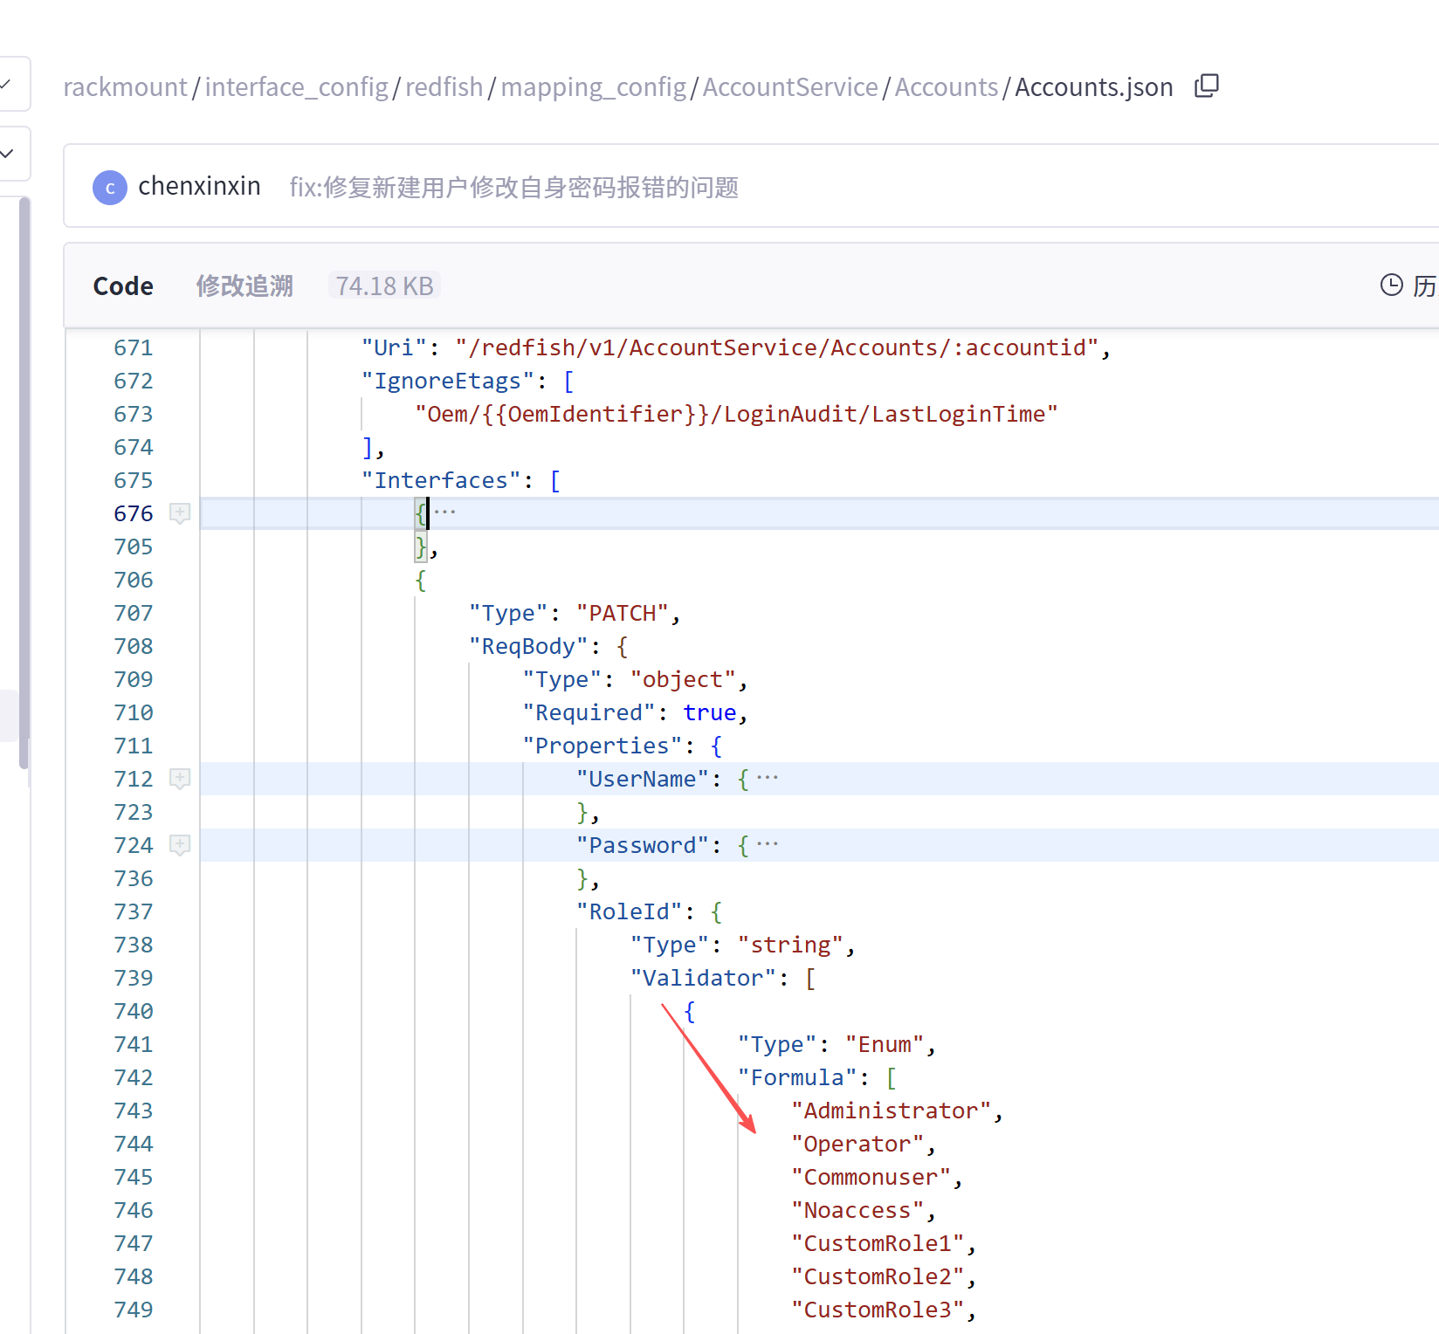This screenshot has width=1439, height=1334.
Task: Click the 74.18 KB file size badge
Action: 384,286
